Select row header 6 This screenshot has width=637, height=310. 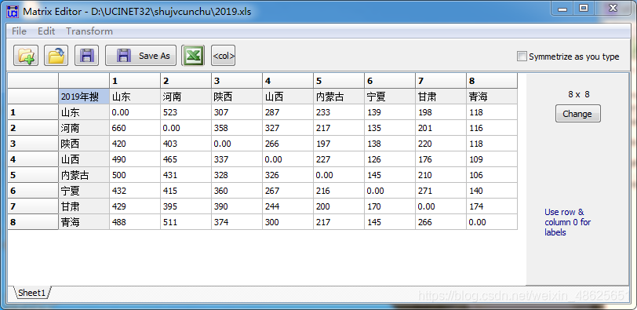(x=33, y=191)
